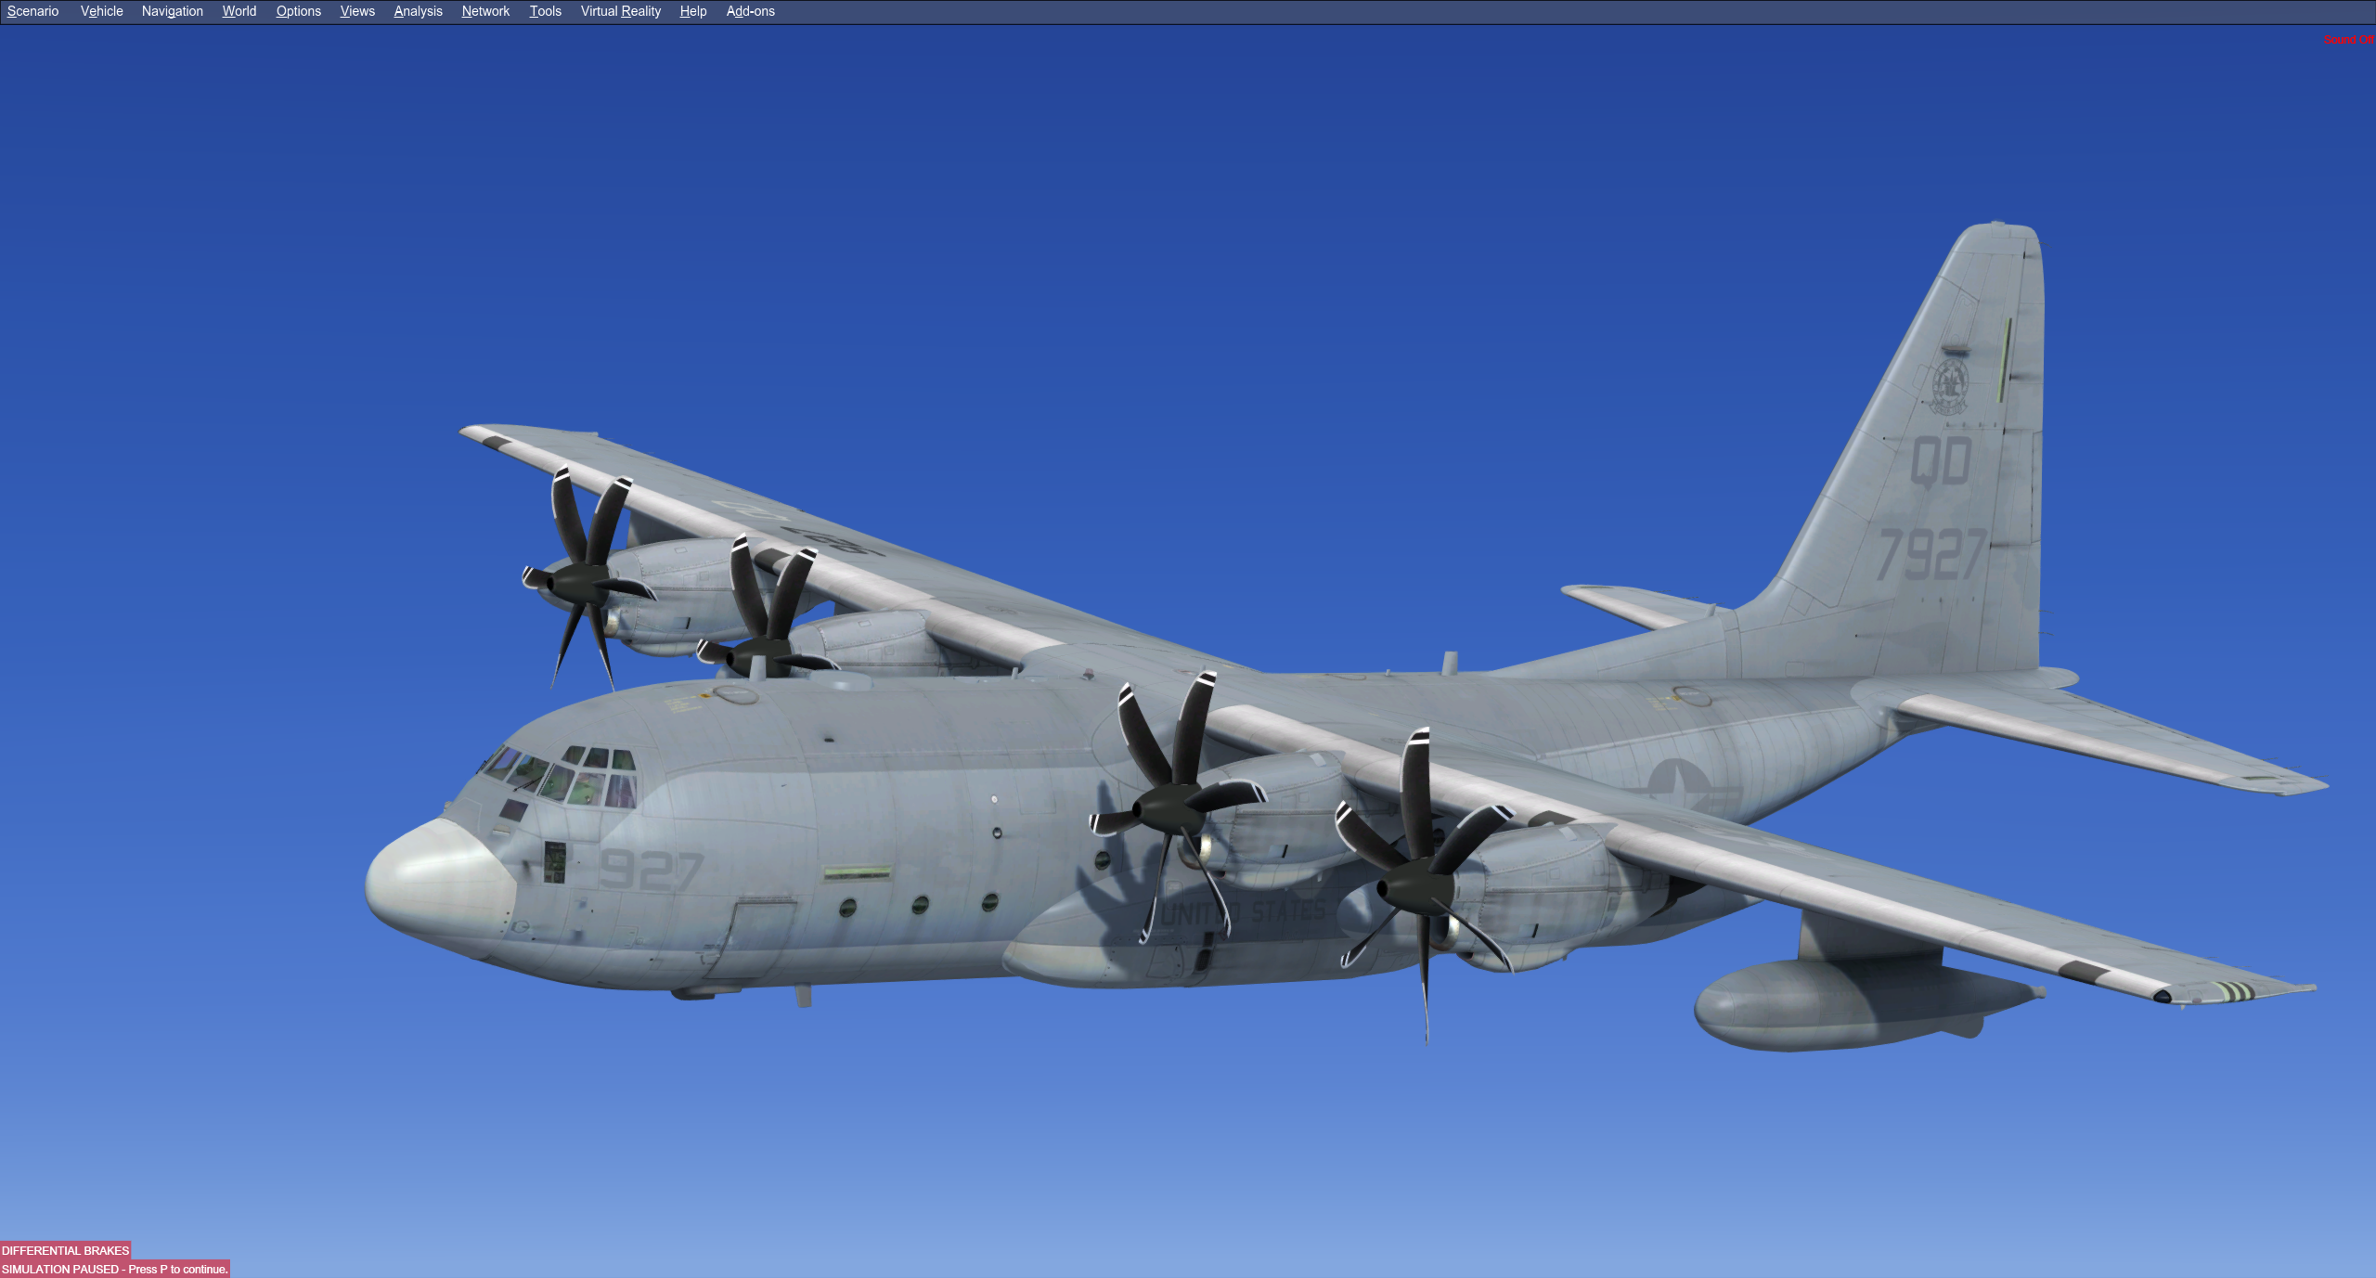Show the Views menu
This screenshot has width=2376, height=1278.
[x=357, y=11]
